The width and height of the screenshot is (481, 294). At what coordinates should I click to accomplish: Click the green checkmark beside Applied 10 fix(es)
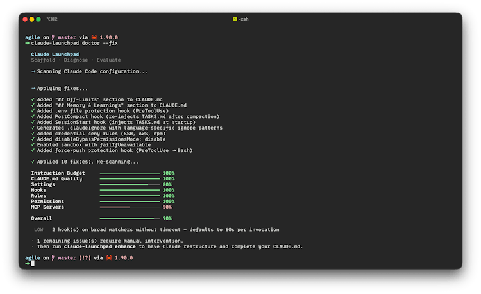coord(33,161)
